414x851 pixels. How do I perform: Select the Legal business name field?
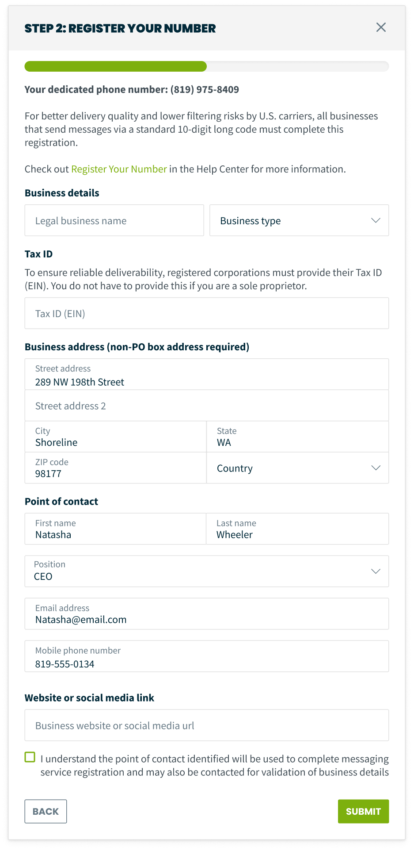point(114,220)
